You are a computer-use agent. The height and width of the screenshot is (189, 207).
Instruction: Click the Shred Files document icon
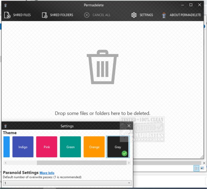tap(7, 15)
